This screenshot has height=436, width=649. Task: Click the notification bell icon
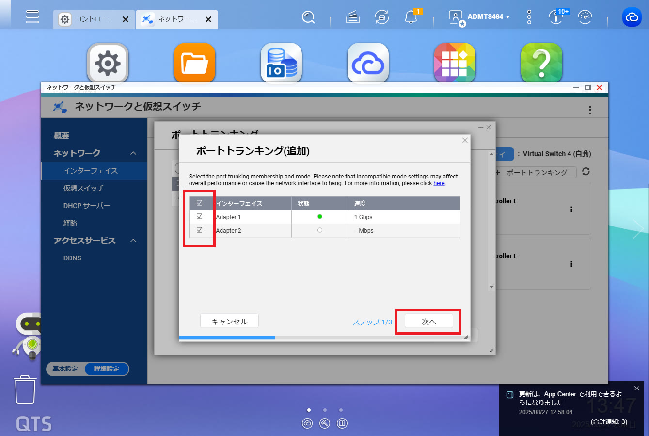[411, 17]
